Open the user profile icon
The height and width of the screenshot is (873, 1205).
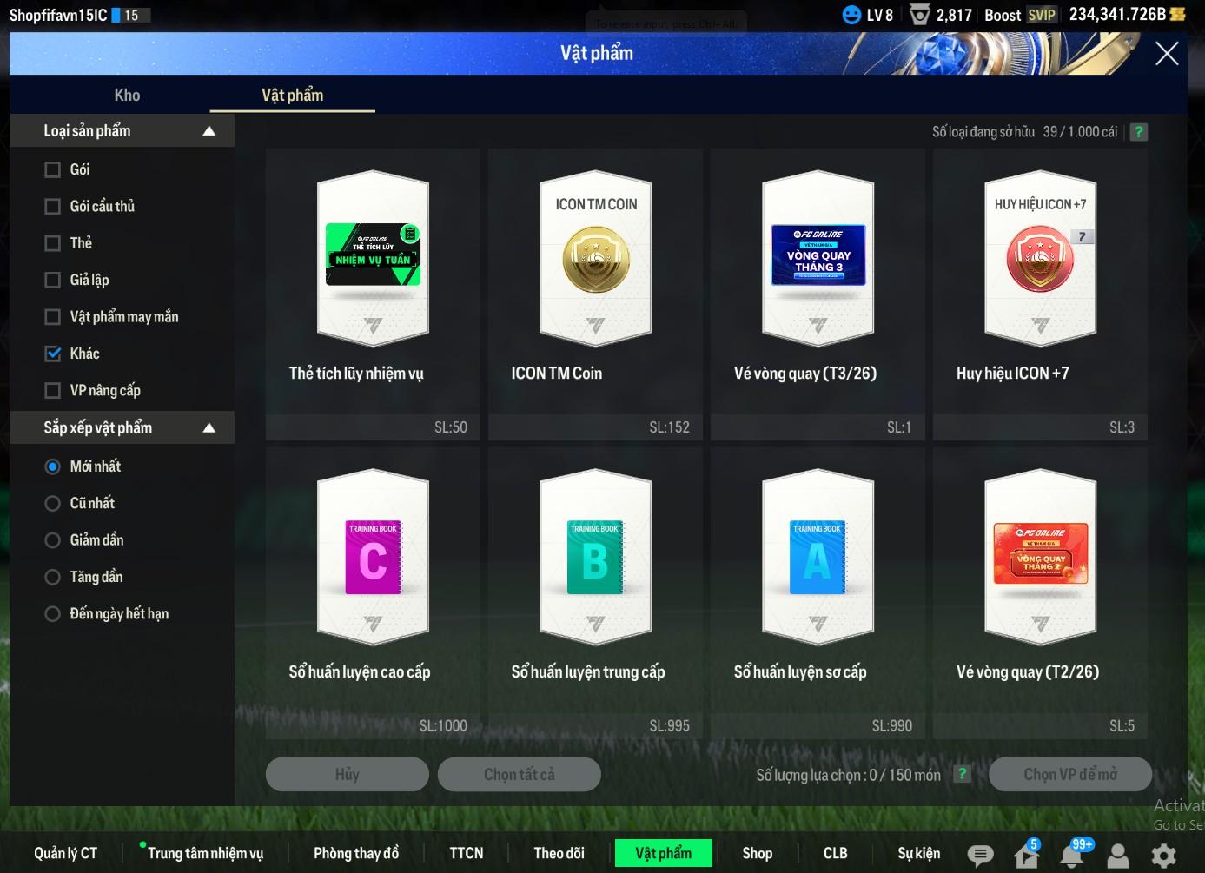[x=1118, y=856]
